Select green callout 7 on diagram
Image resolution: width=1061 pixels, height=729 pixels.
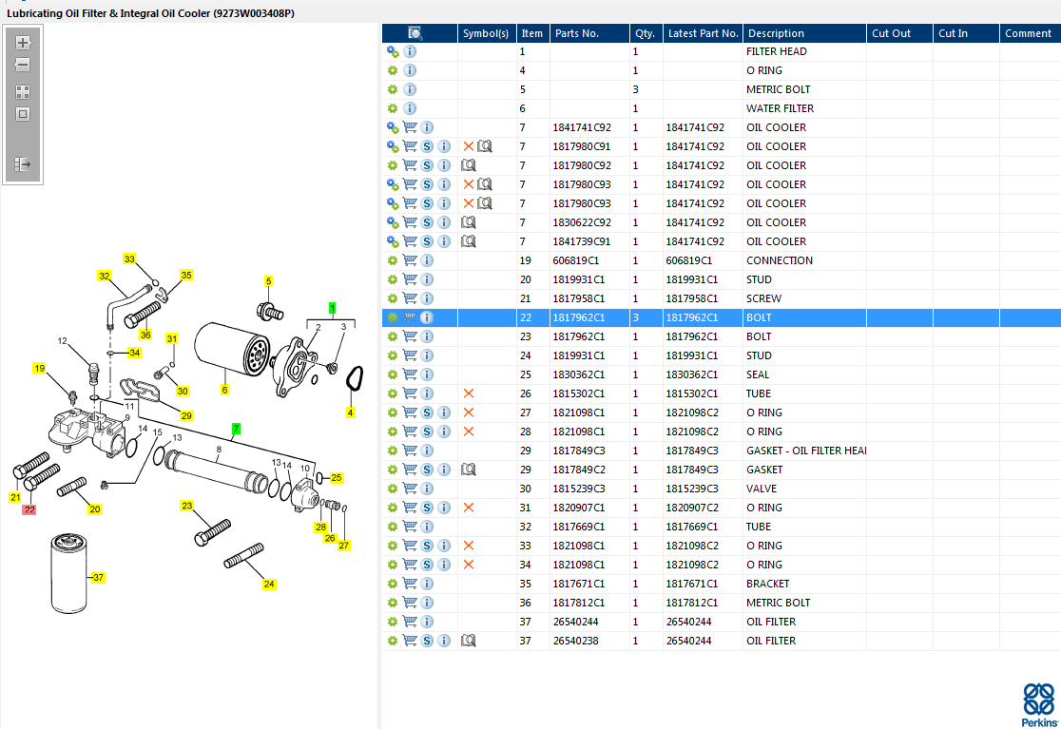click(x=236, y=429)
